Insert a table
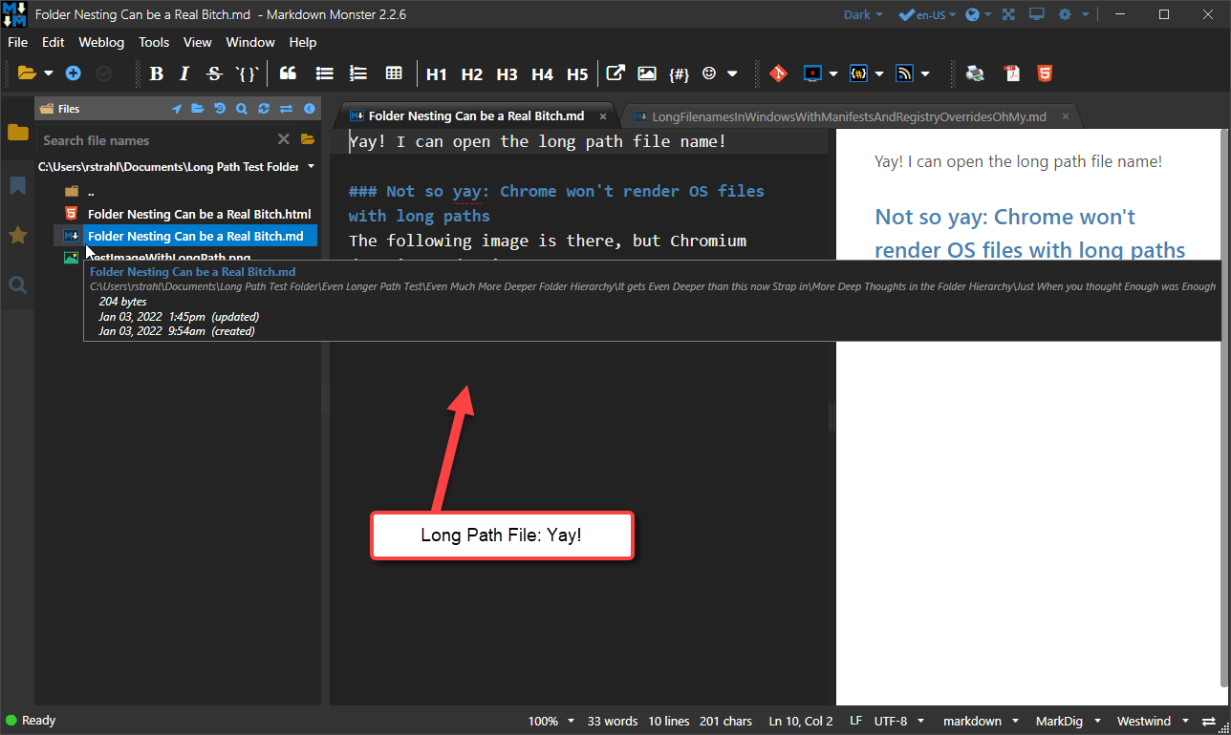 (393, 73)
